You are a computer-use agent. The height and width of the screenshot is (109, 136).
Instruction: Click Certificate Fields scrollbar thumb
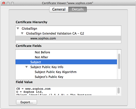[119, 61]
